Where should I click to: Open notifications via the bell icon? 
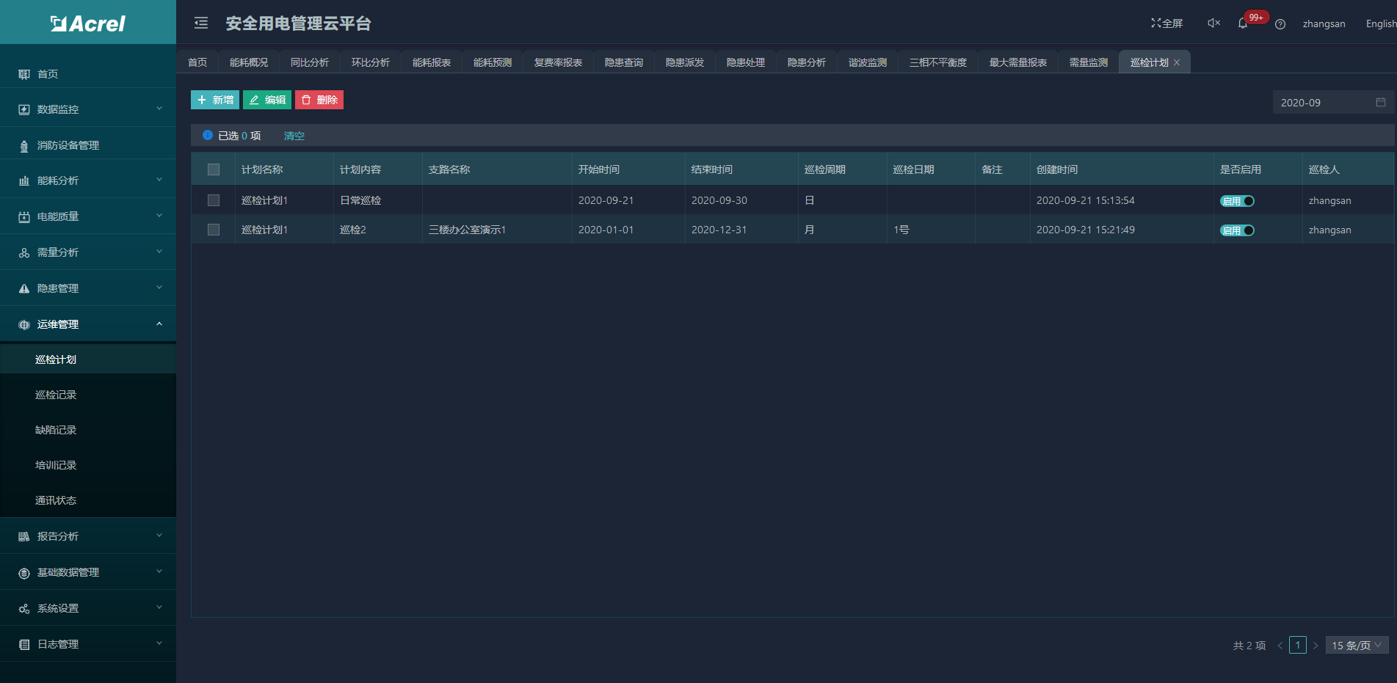1242,23
